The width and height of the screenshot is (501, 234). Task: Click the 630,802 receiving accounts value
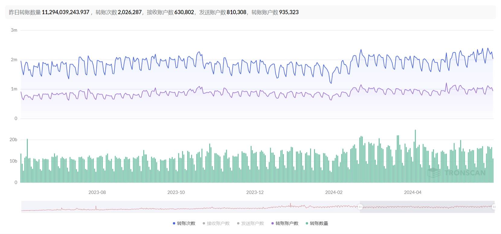[184, 12]
